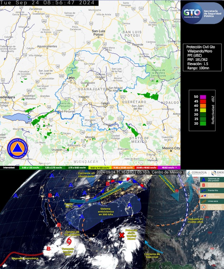This screenshot has width=224, height=269.
Task: Click the Corriente en chorro polar label
Action: click(87, 175)
